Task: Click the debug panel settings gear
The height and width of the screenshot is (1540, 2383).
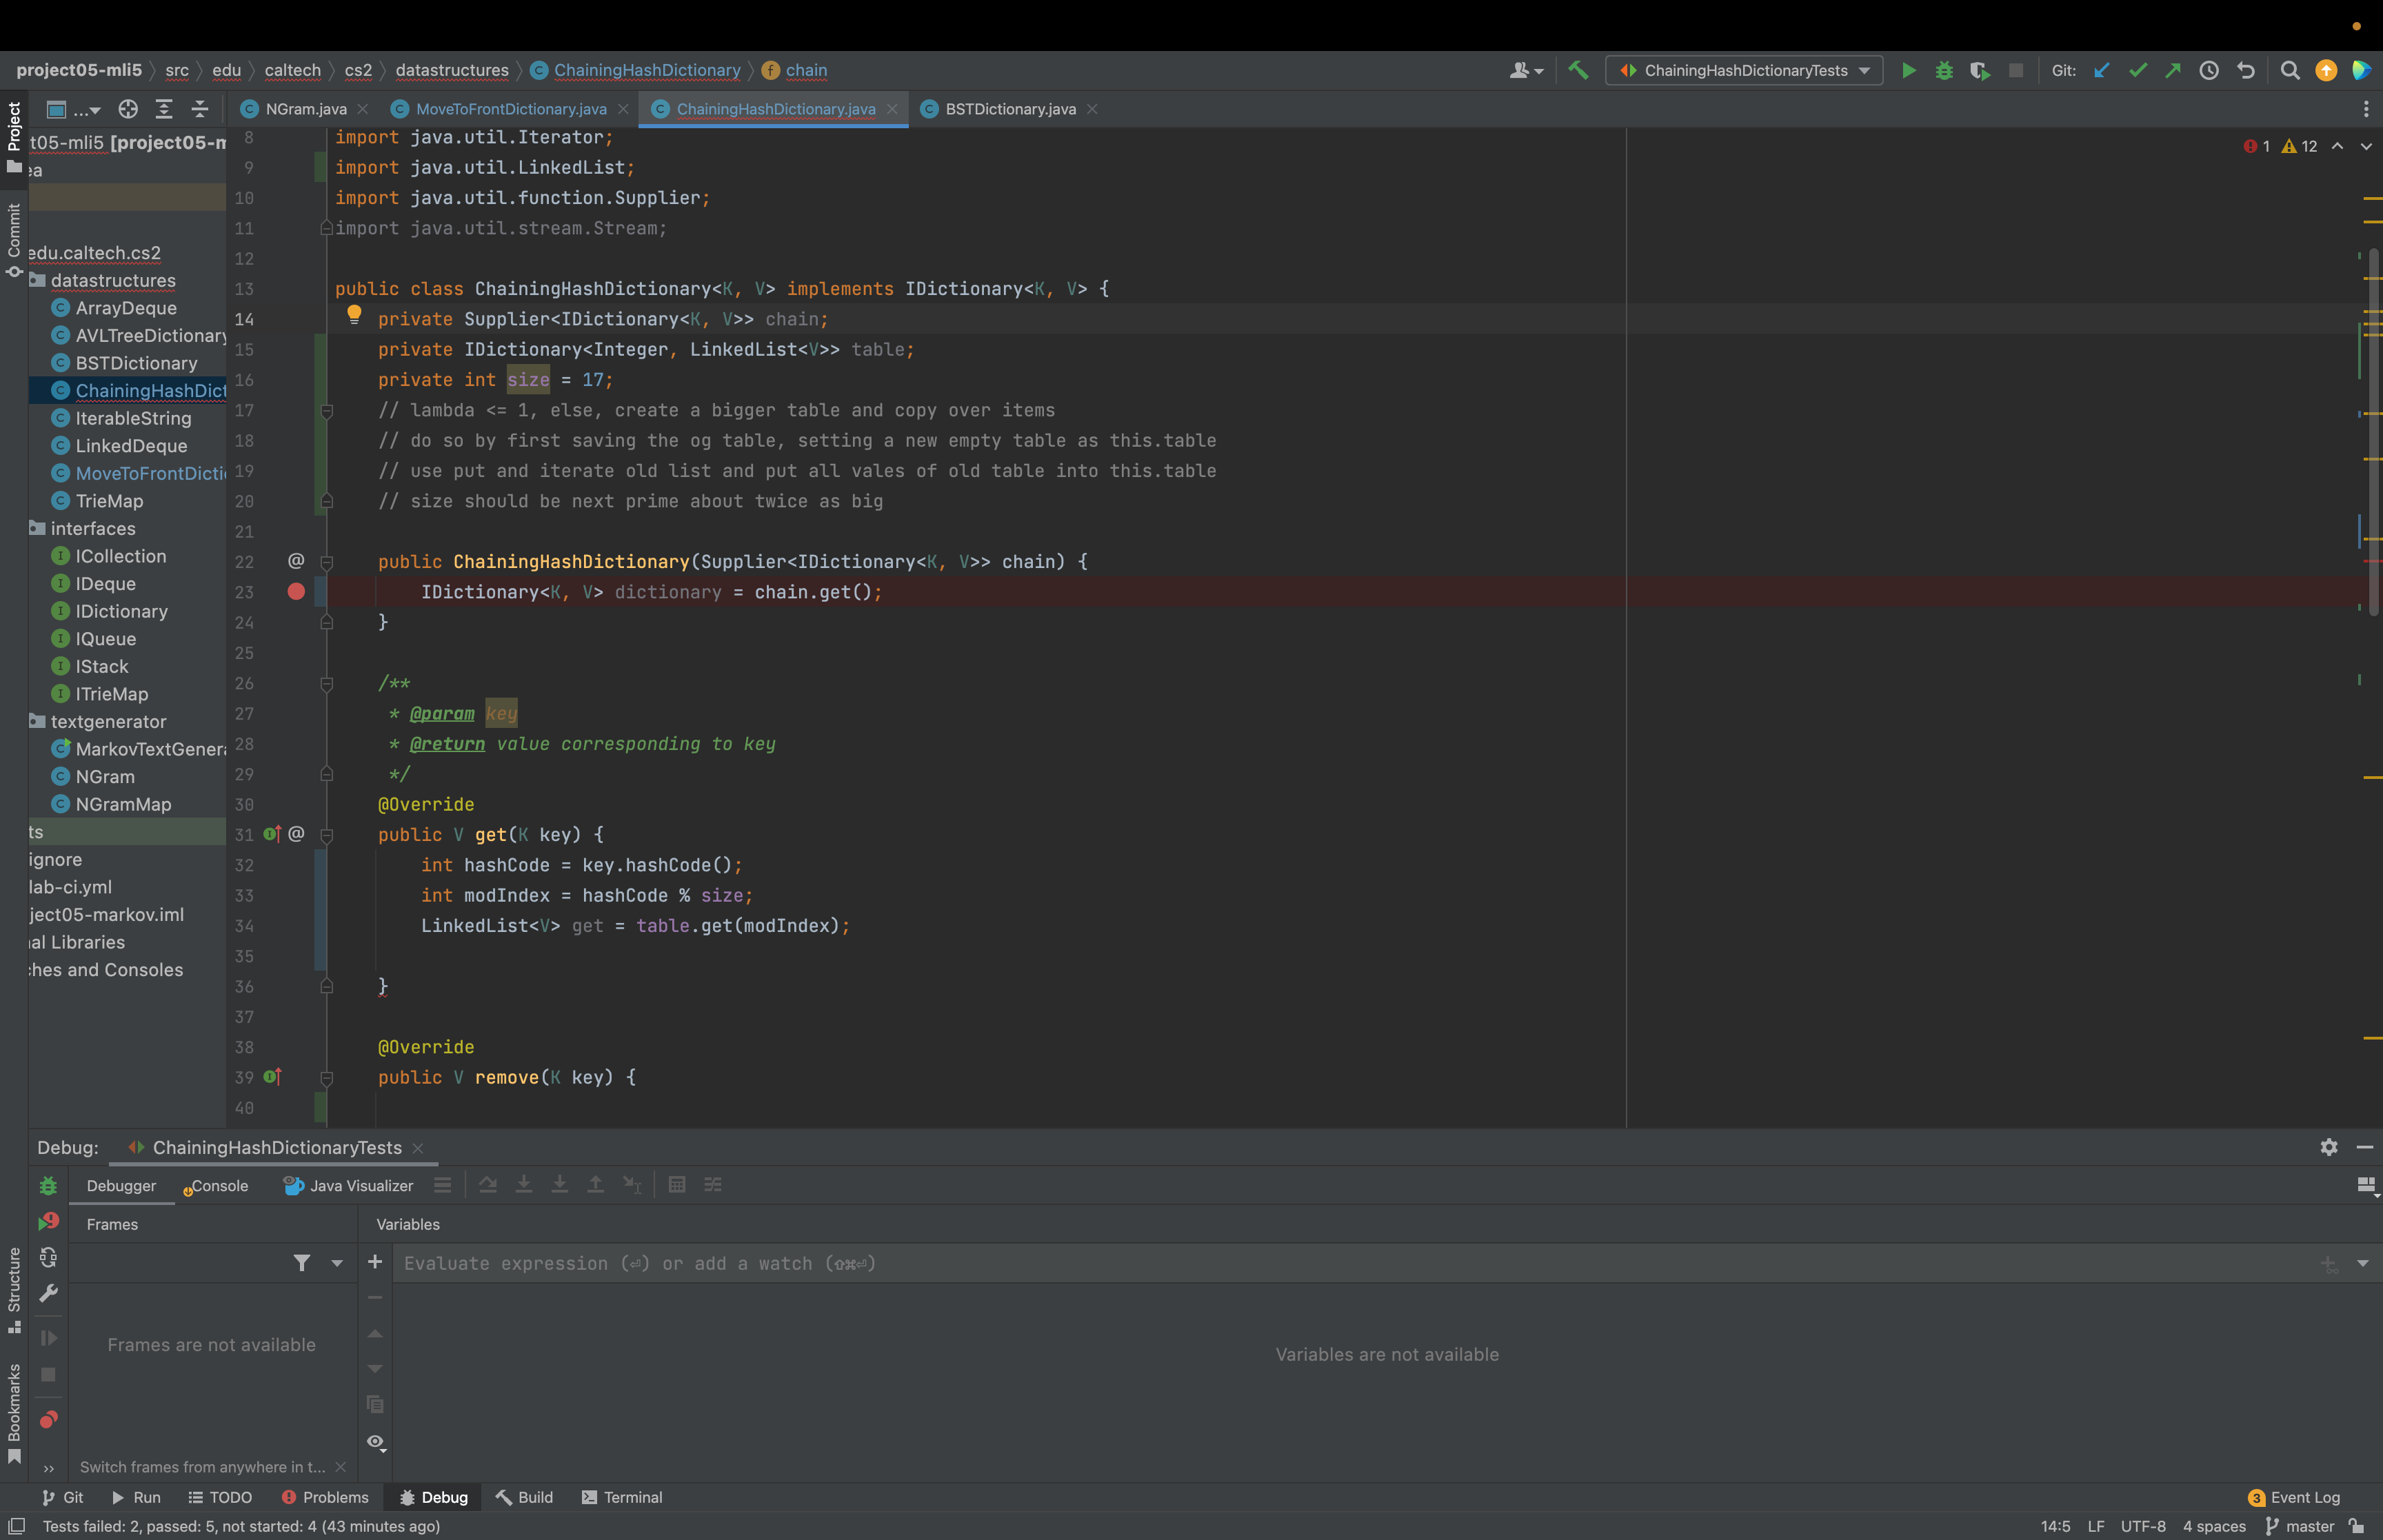Action: pos(2328,1147)
